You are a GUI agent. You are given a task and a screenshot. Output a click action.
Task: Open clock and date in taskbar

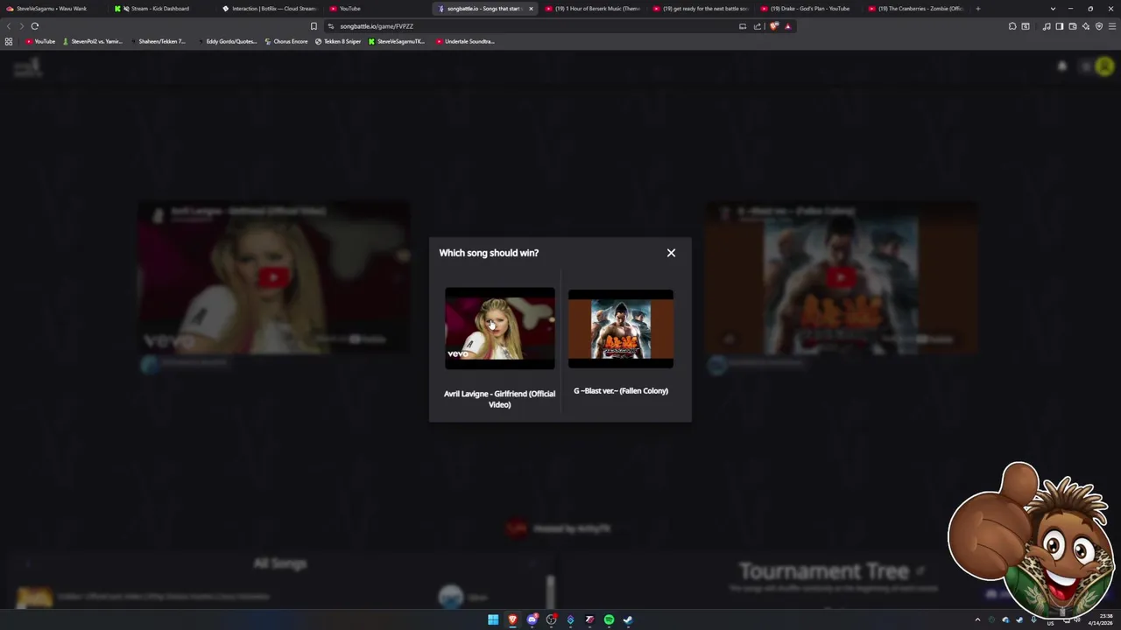(x=1102, y=619)
